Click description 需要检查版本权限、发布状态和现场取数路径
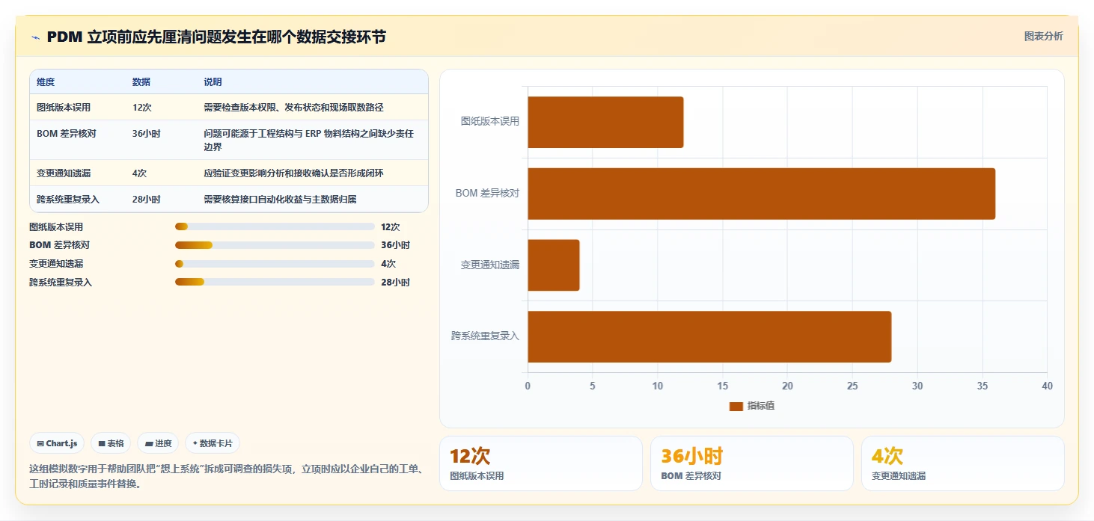The width and height of the screenshot is (1094, 521). [293, 108]
